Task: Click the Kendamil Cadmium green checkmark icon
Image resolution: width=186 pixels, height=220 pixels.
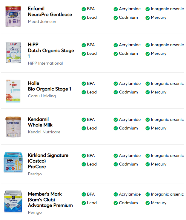Action: (116, 129)
